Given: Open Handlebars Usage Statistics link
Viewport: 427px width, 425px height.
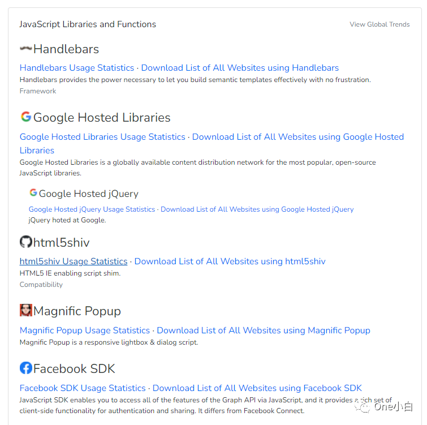Looking at the screenshot, I should click(77, 68).
